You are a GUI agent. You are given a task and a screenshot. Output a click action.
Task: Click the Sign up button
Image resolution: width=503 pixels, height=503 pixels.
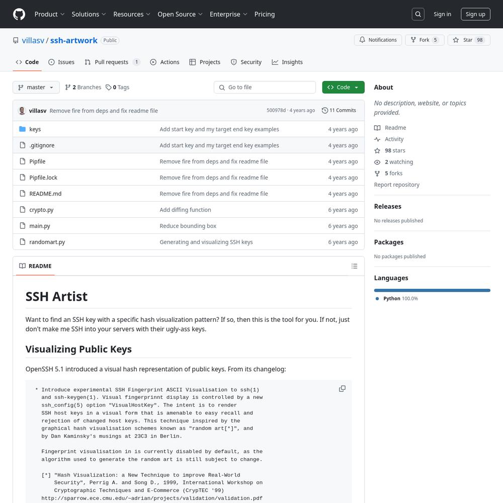[475, 14]
